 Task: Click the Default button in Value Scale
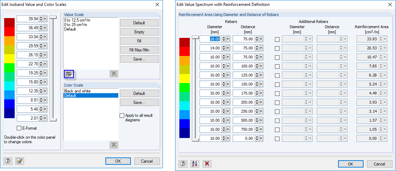point(139,23)
